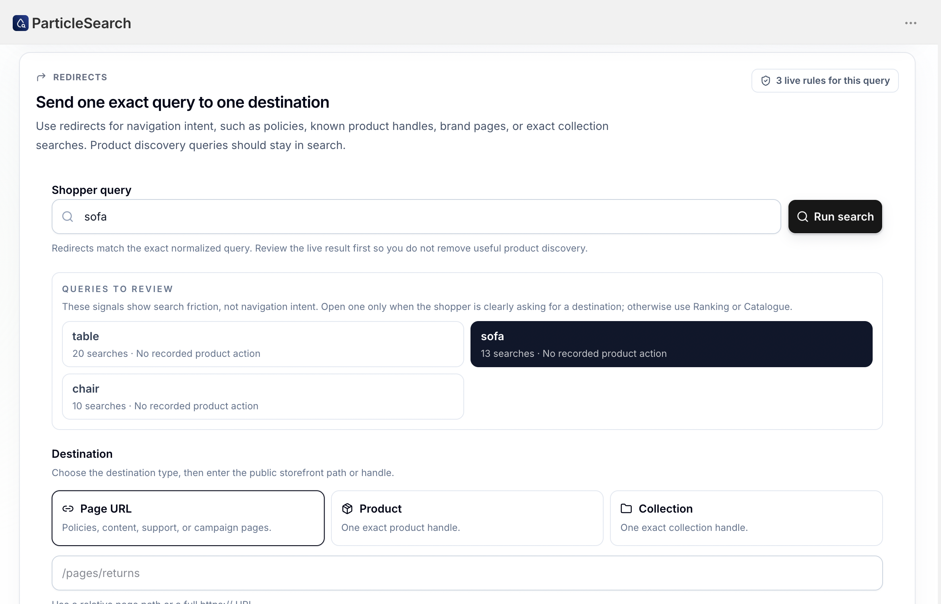Choose Page URL destination type
Screen dimensions: 941x604
tap(188, 518)
